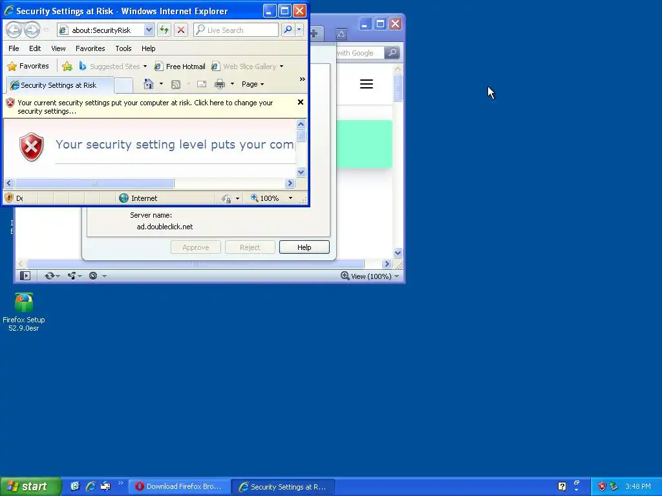The height and width of the screenshot is (496, 662).
Task: Open the search provider dropdown arrow
Action: [x=299, y=30]
